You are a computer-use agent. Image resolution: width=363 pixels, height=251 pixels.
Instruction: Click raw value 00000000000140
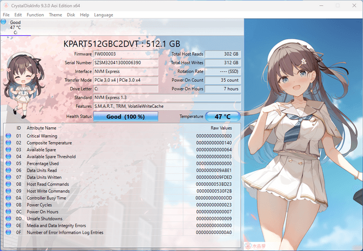tap(214, 143)
